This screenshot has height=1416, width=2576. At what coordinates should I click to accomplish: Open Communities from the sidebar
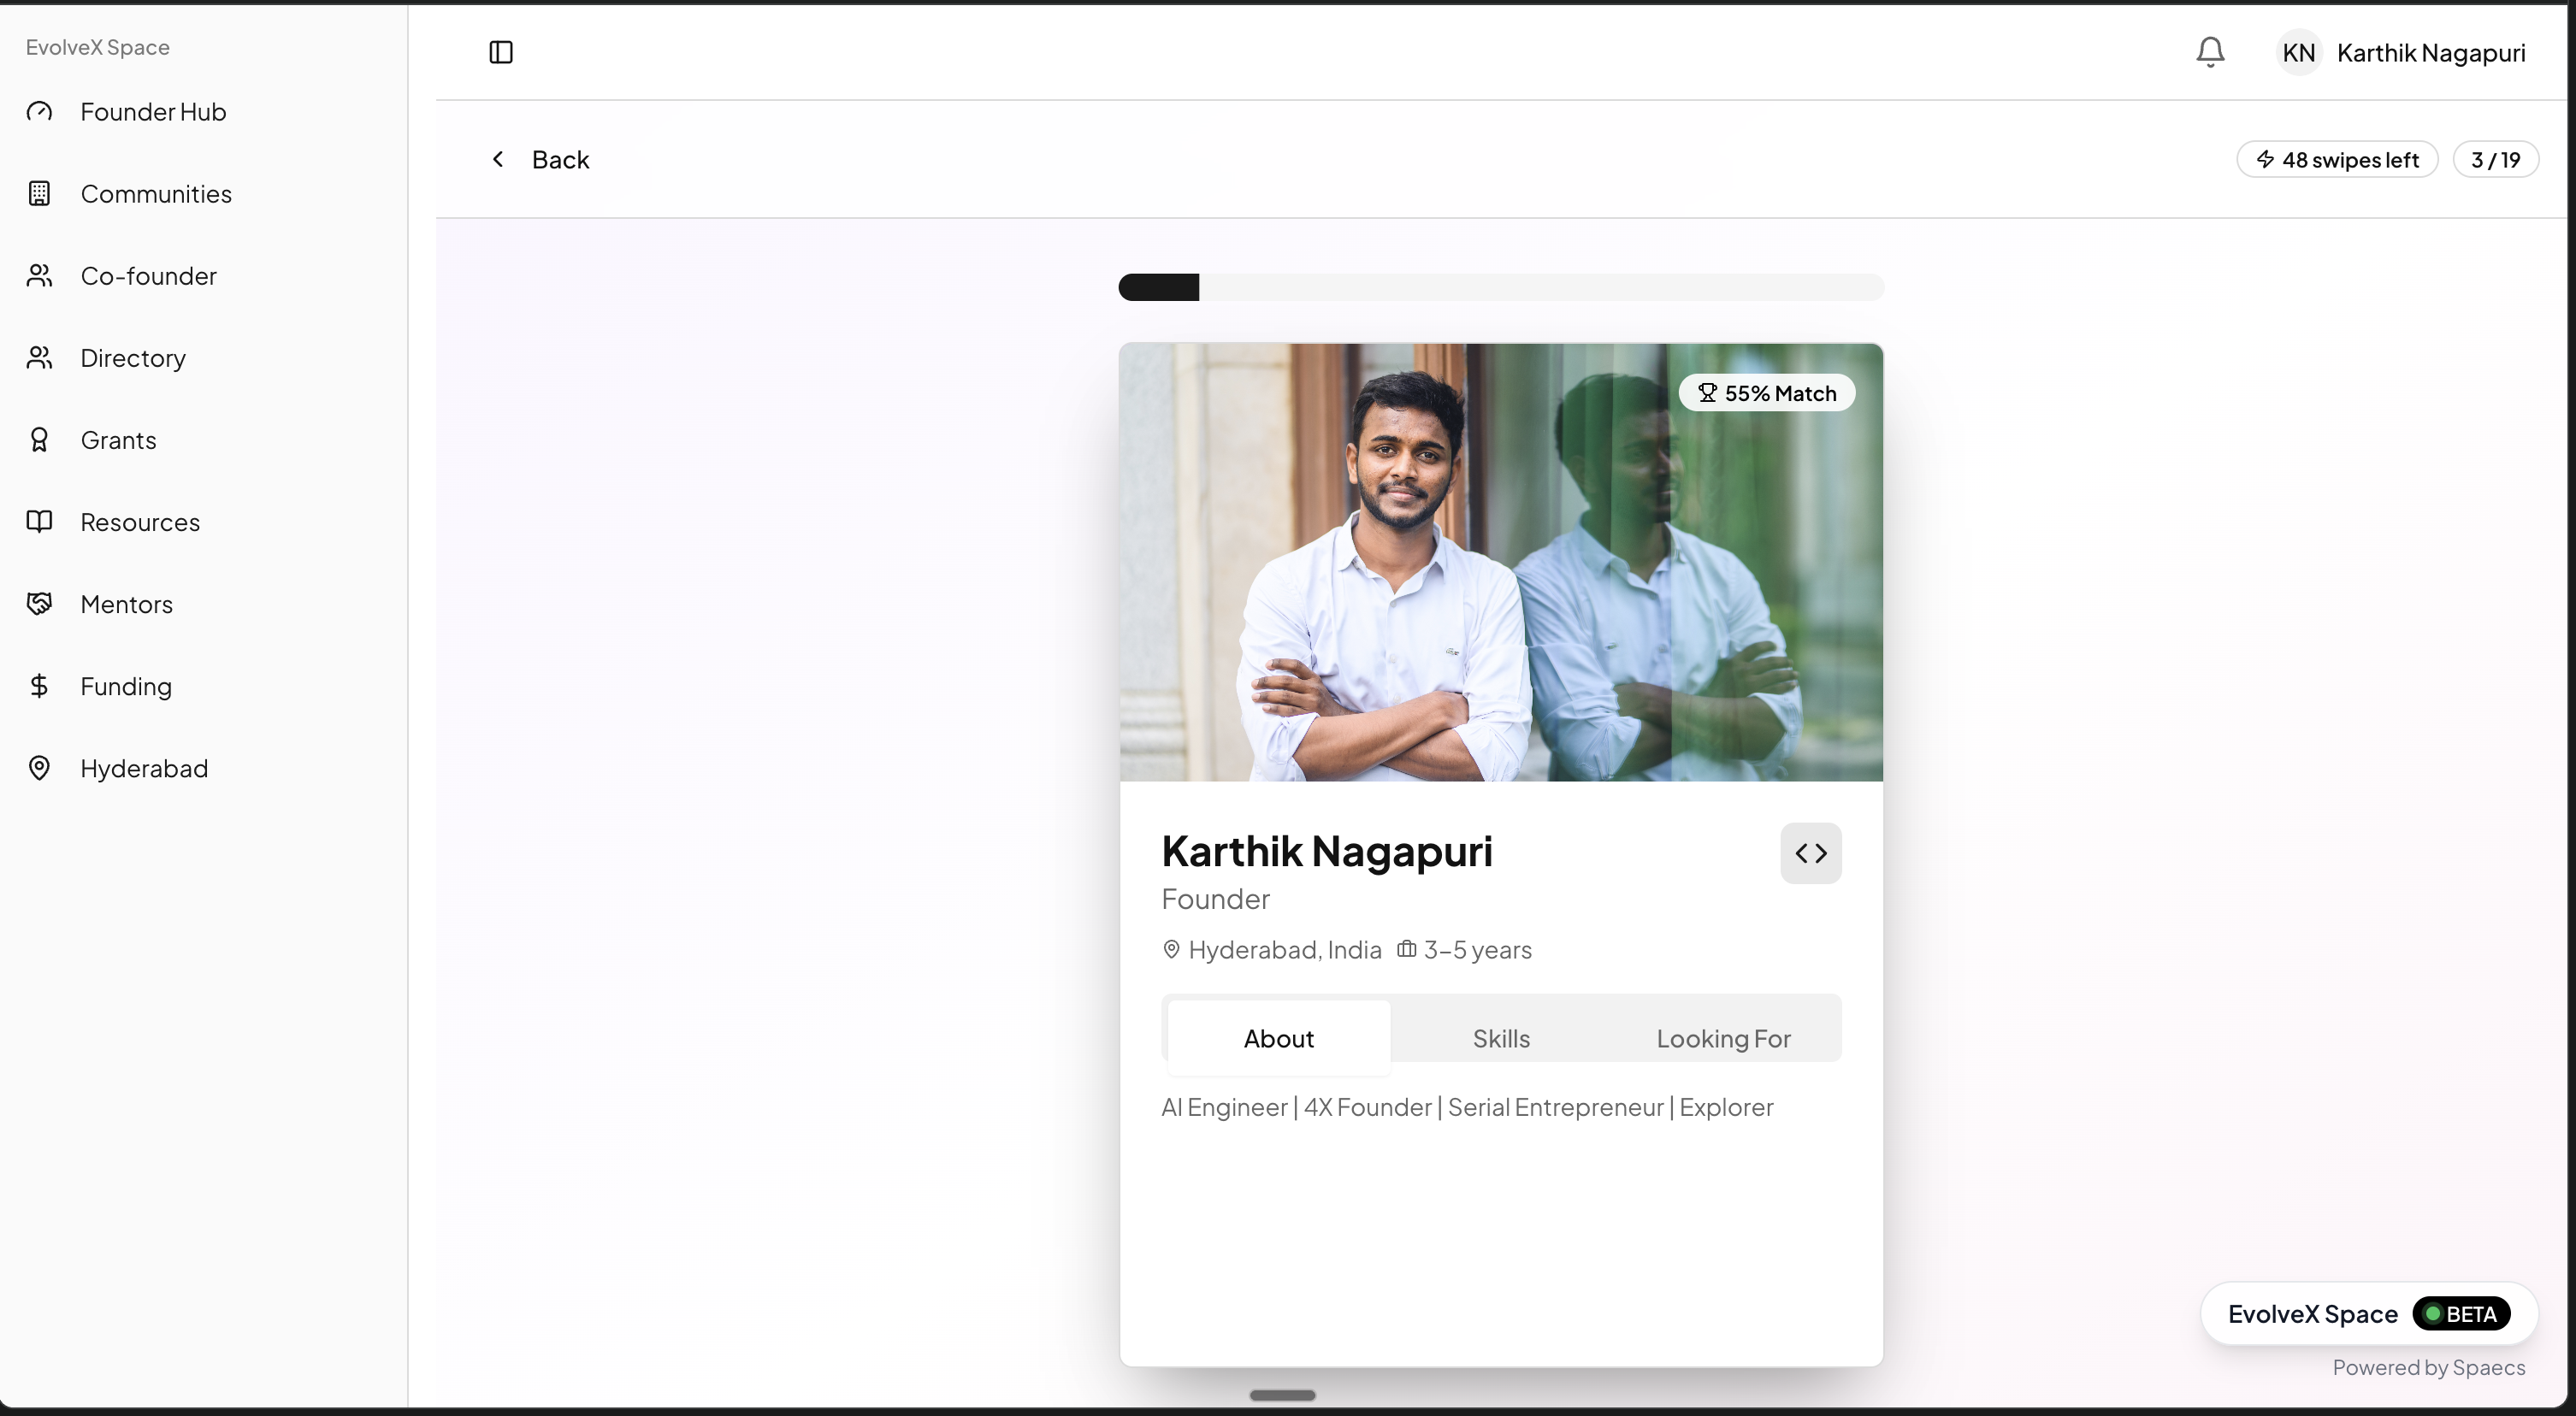point(155,194)
